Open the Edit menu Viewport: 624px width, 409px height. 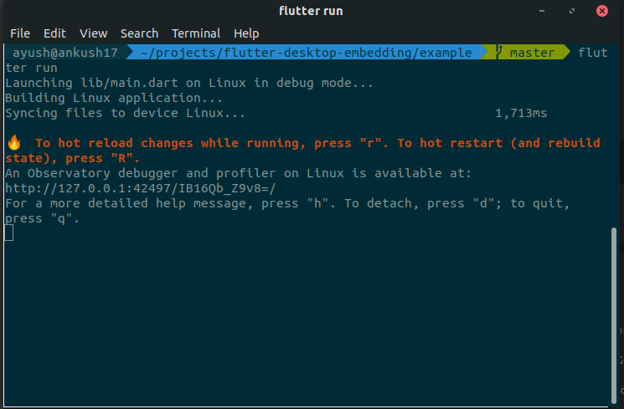54,33
